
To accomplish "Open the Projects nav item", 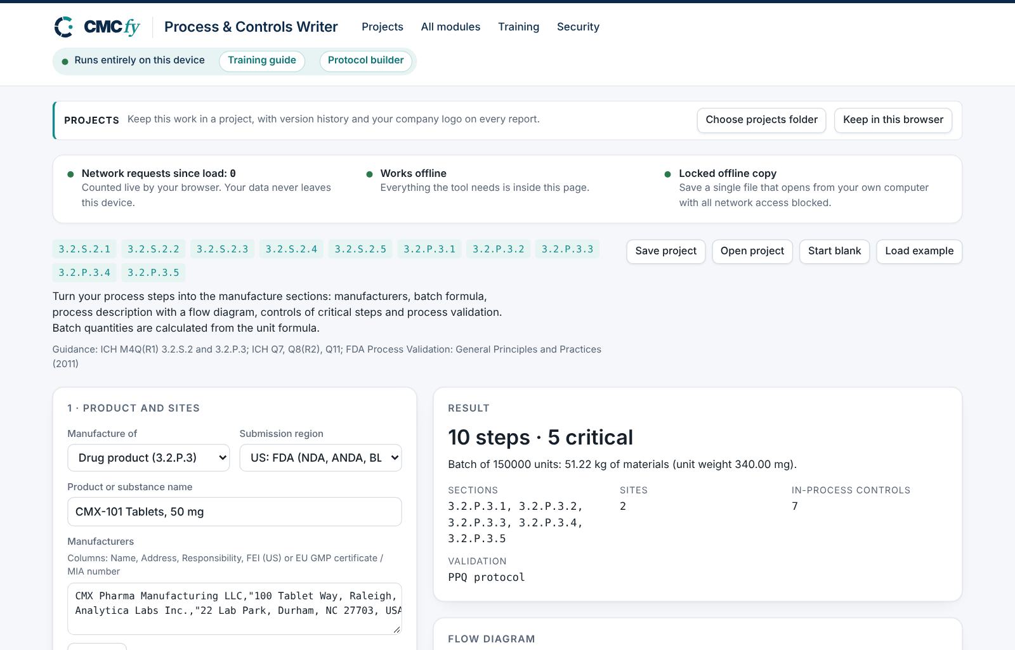I will 383,27.
